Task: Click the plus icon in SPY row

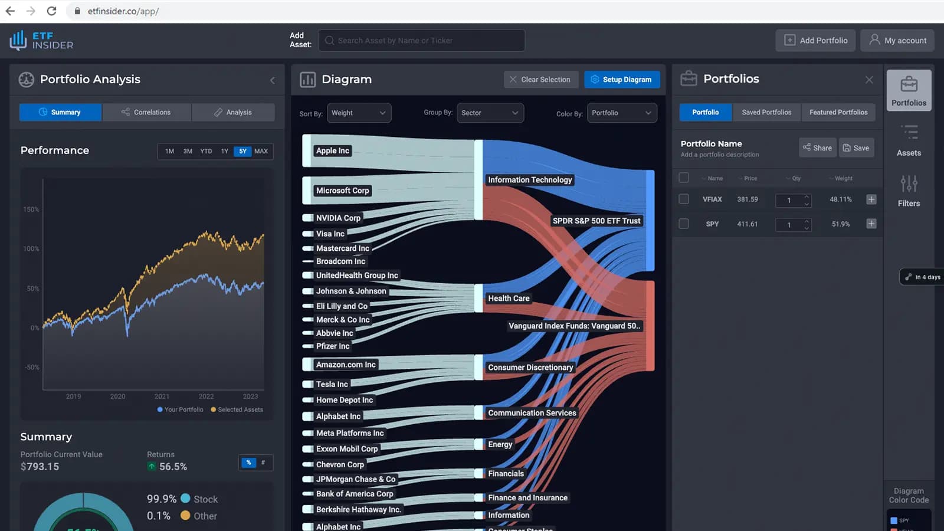Action: click(x=871, y=224)
